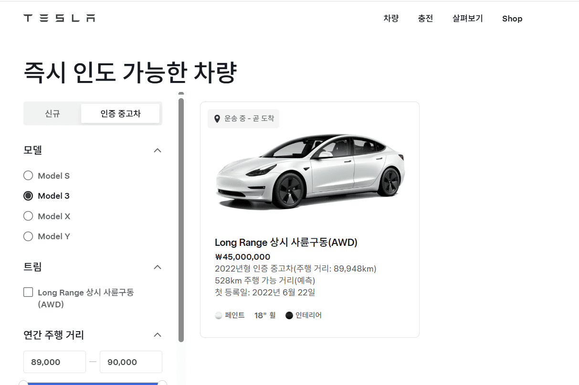Click the 즉시 인도 가능한 차량 heading

pyautogui.click(x=130, y=73)
